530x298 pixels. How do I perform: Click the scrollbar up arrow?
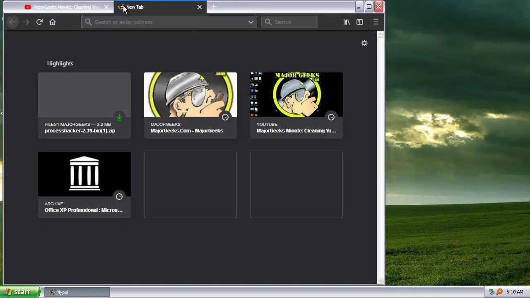(380, 35)
